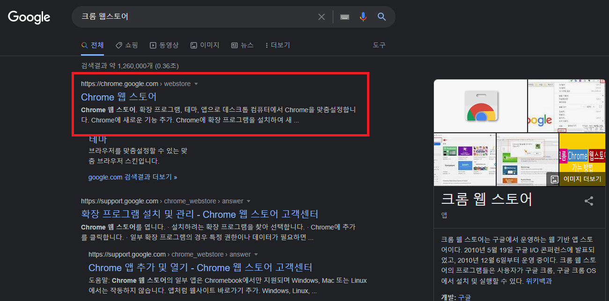Screen dimensions: 609x301
Task: Open the Google menu screenshot thumbnail
Action: [x=567, y=106]
